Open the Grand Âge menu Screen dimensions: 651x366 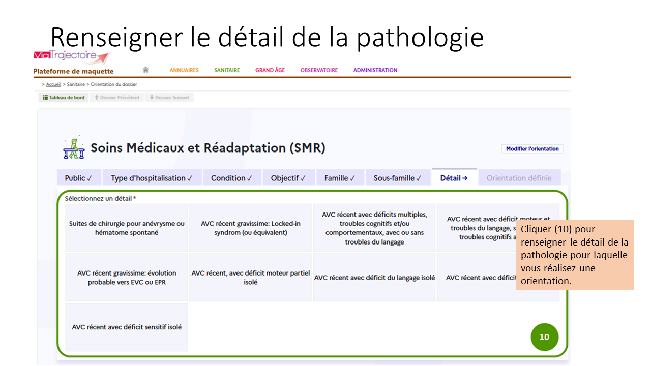270,70
